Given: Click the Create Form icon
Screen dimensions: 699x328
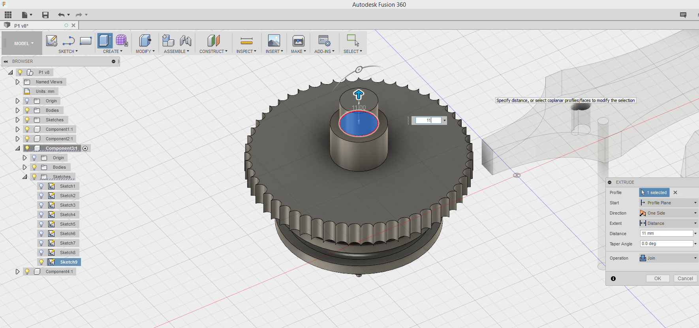Looking at the screenshot, I should click(x=122, y=41).
